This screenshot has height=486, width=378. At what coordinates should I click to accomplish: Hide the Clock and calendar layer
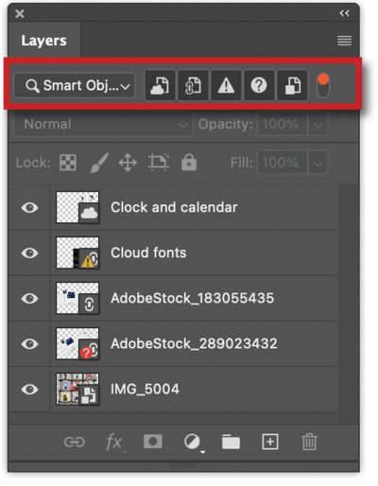tap(29, 208)
